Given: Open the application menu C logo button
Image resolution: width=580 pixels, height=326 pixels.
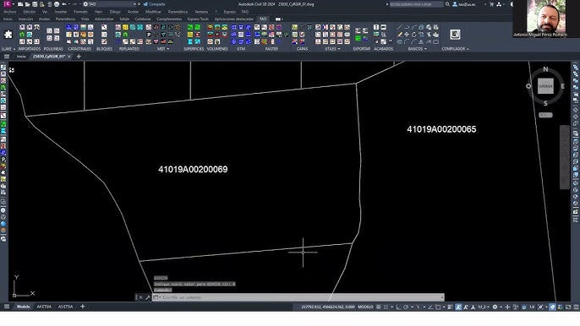Looking at the screenshot, I should coord(8,4).
